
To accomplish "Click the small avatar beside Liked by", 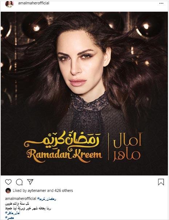I will [x=8, y=190].
